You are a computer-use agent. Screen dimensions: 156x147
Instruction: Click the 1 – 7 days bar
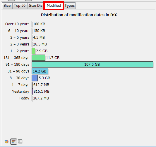(x=32, y=85)
